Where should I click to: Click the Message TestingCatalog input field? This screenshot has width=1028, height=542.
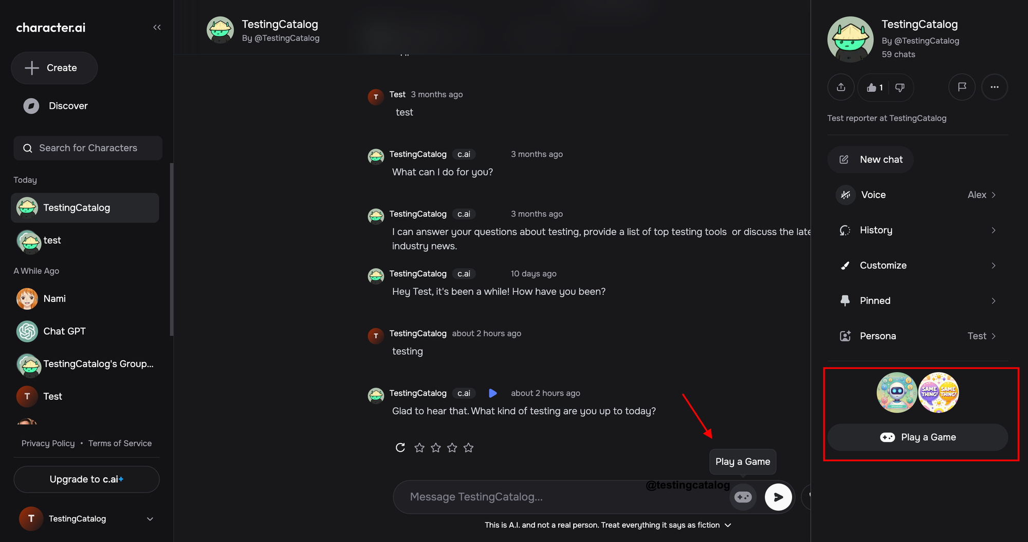(x=540, y=497)
